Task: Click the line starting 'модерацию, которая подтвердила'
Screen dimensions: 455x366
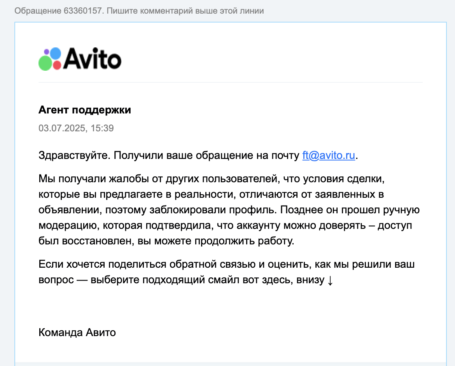Action: click(225, 225)
